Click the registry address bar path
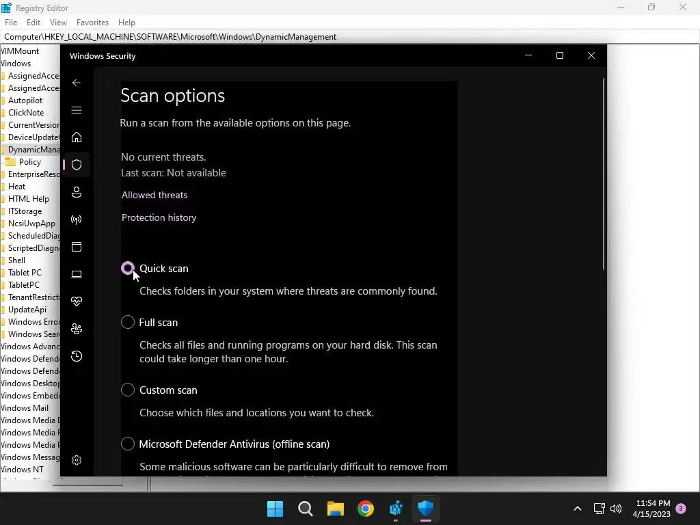Screen dimensions: 700x525 [x=170, y=37]
